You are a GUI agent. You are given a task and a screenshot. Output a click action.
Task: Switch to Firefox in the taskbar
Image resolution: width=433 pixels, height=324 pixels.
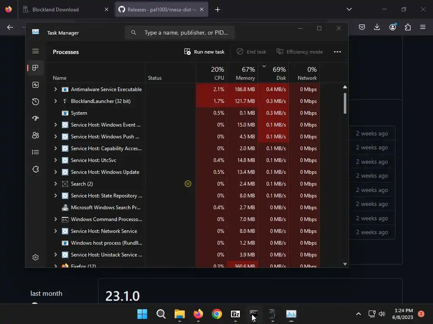[x=198, y=314]
